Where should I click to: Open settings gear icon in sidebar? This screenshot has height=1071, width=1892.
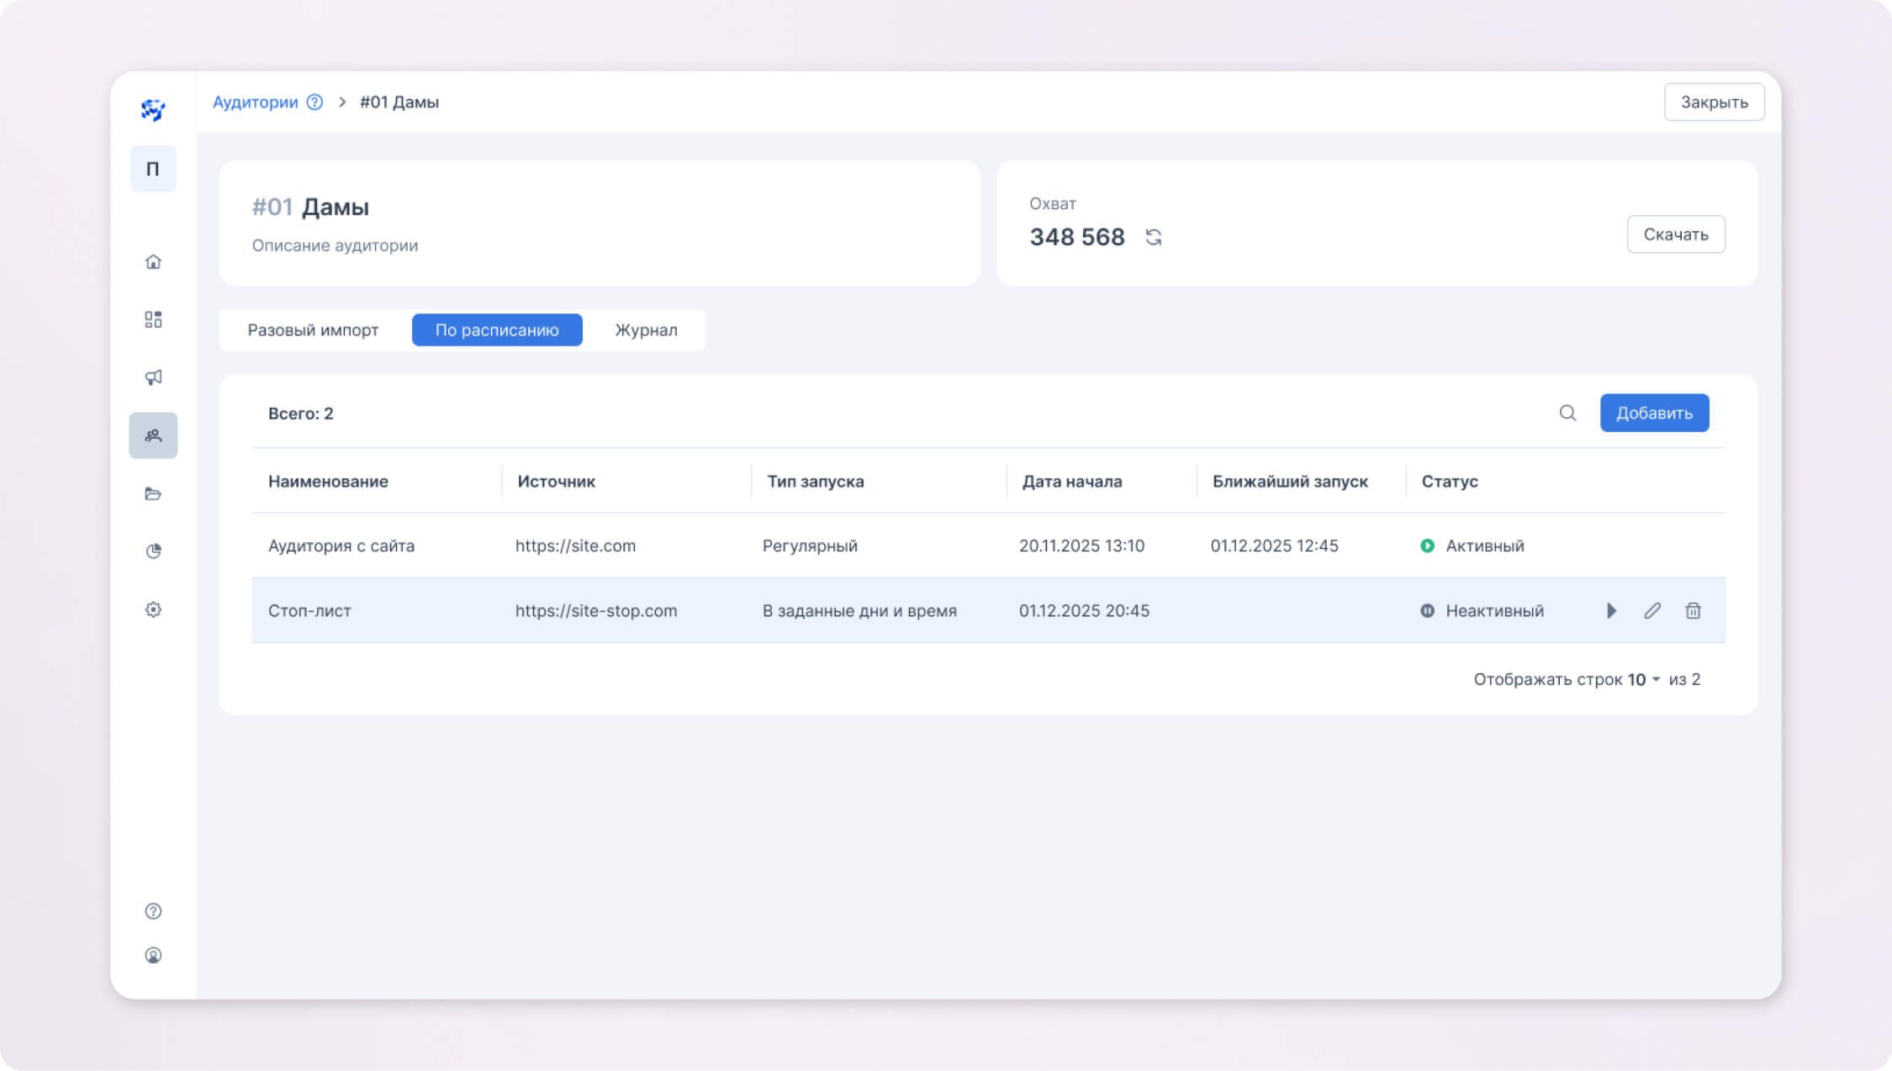(x=153, y=609)
